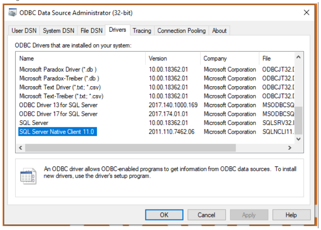Select the Drivers tab

(x=117, y=30)
